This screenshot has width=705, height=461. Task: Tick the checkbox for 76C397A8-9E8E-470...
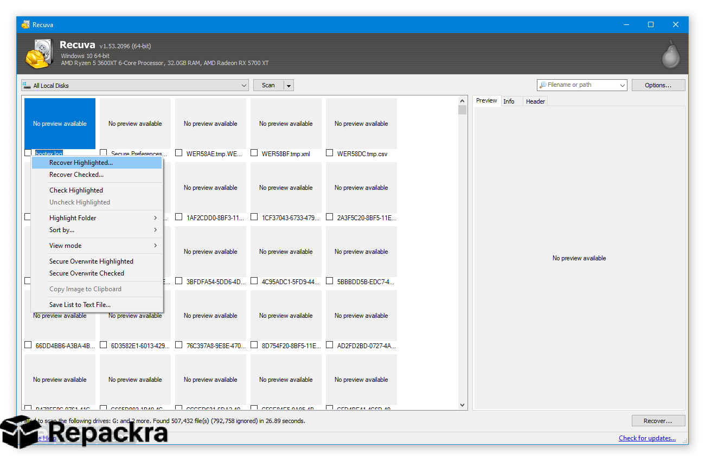pyautogui.click(x=178, y=345)
